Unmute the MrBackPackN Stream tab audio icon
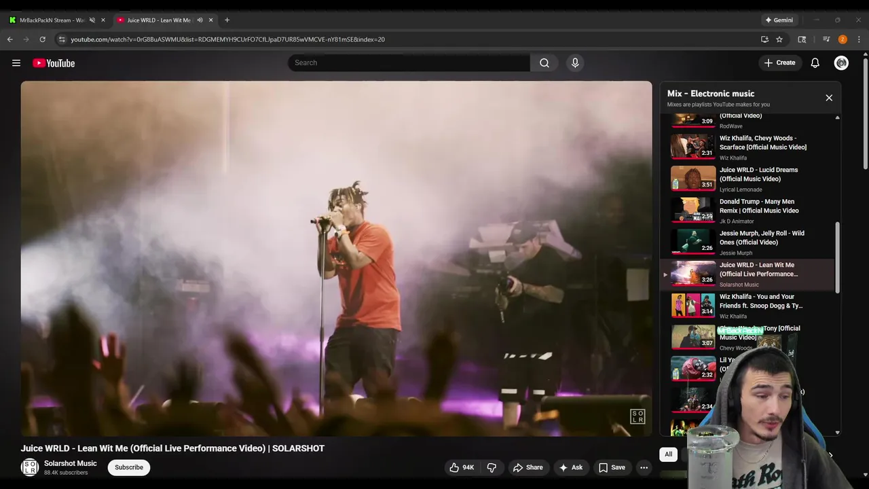 click(92, 20)
